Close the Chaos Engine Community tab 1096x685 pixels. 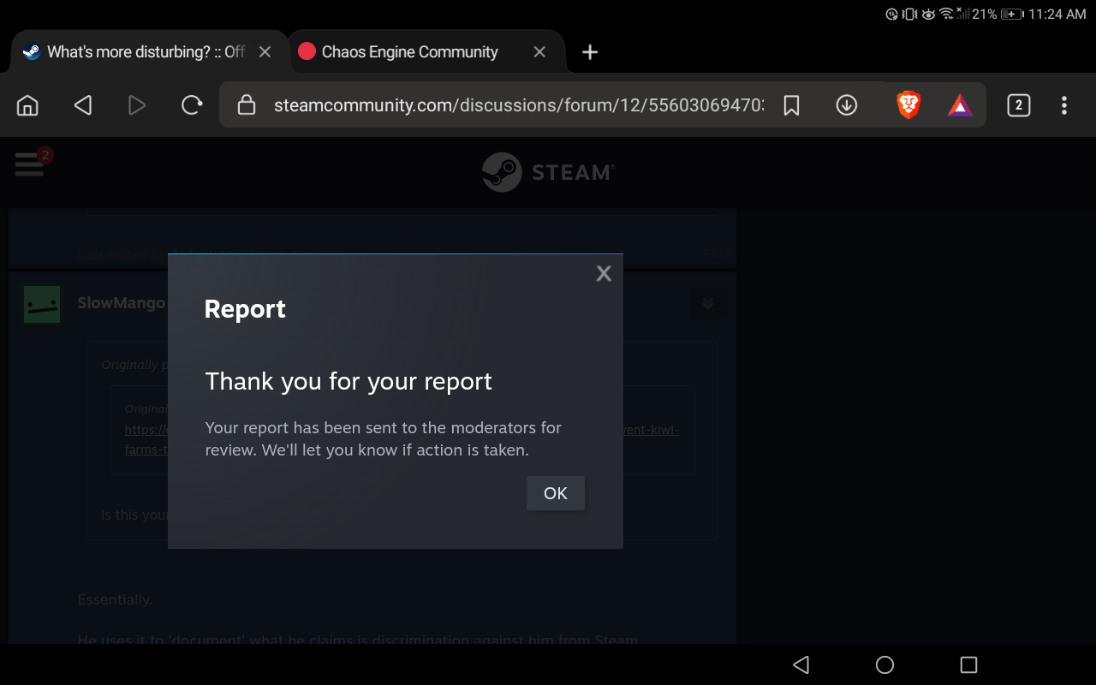point(539,52)
